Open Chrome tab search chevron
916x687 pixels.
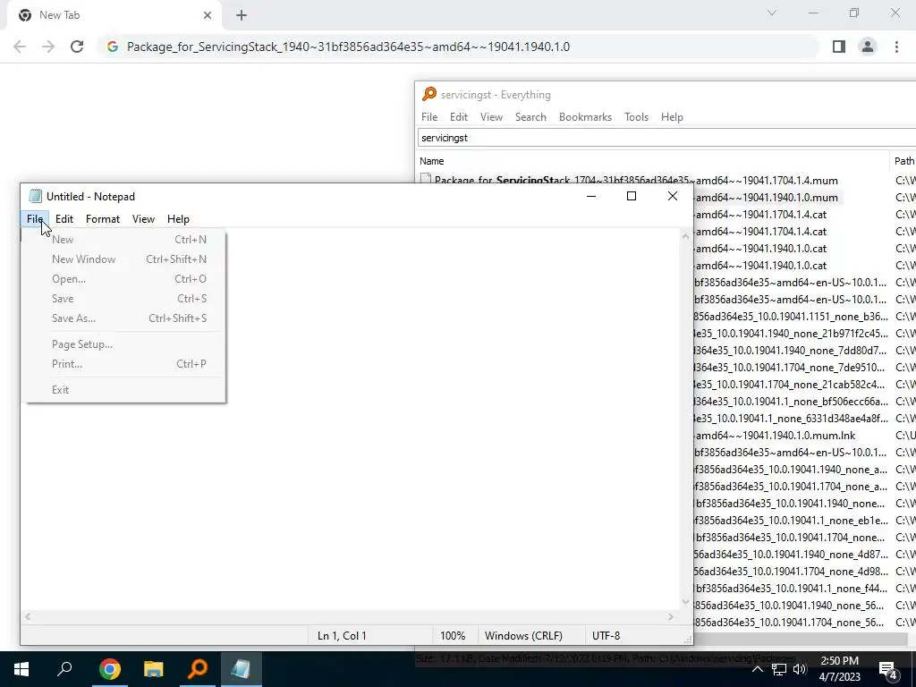point(772,13)
